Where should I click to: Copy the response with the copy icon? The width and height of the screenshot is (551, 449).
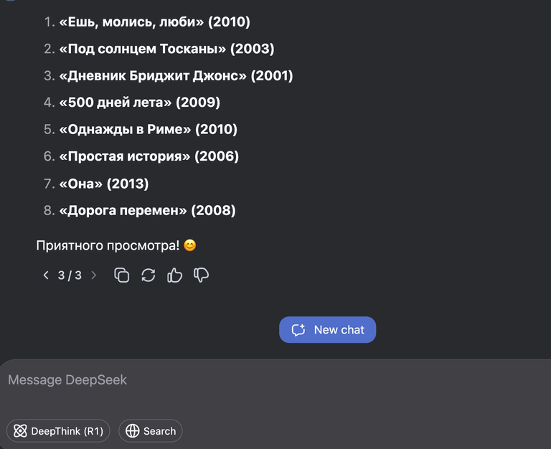point(122,275)
